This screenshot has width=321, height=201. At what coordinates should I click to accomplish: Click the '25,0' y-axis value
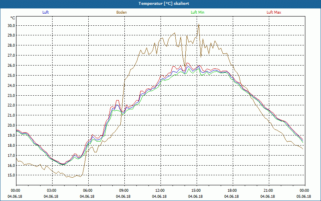pyautogui.click(x=11, y=76)
